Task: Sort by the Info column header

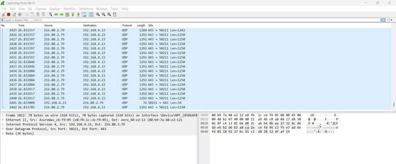Action: pyautogui.click(x=270, y=25)
